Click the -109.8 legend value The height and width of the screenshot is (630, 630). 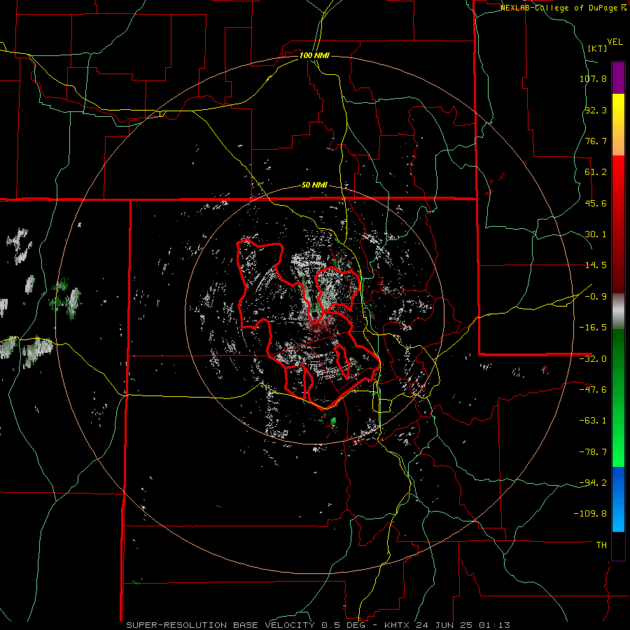click(590, 514)
